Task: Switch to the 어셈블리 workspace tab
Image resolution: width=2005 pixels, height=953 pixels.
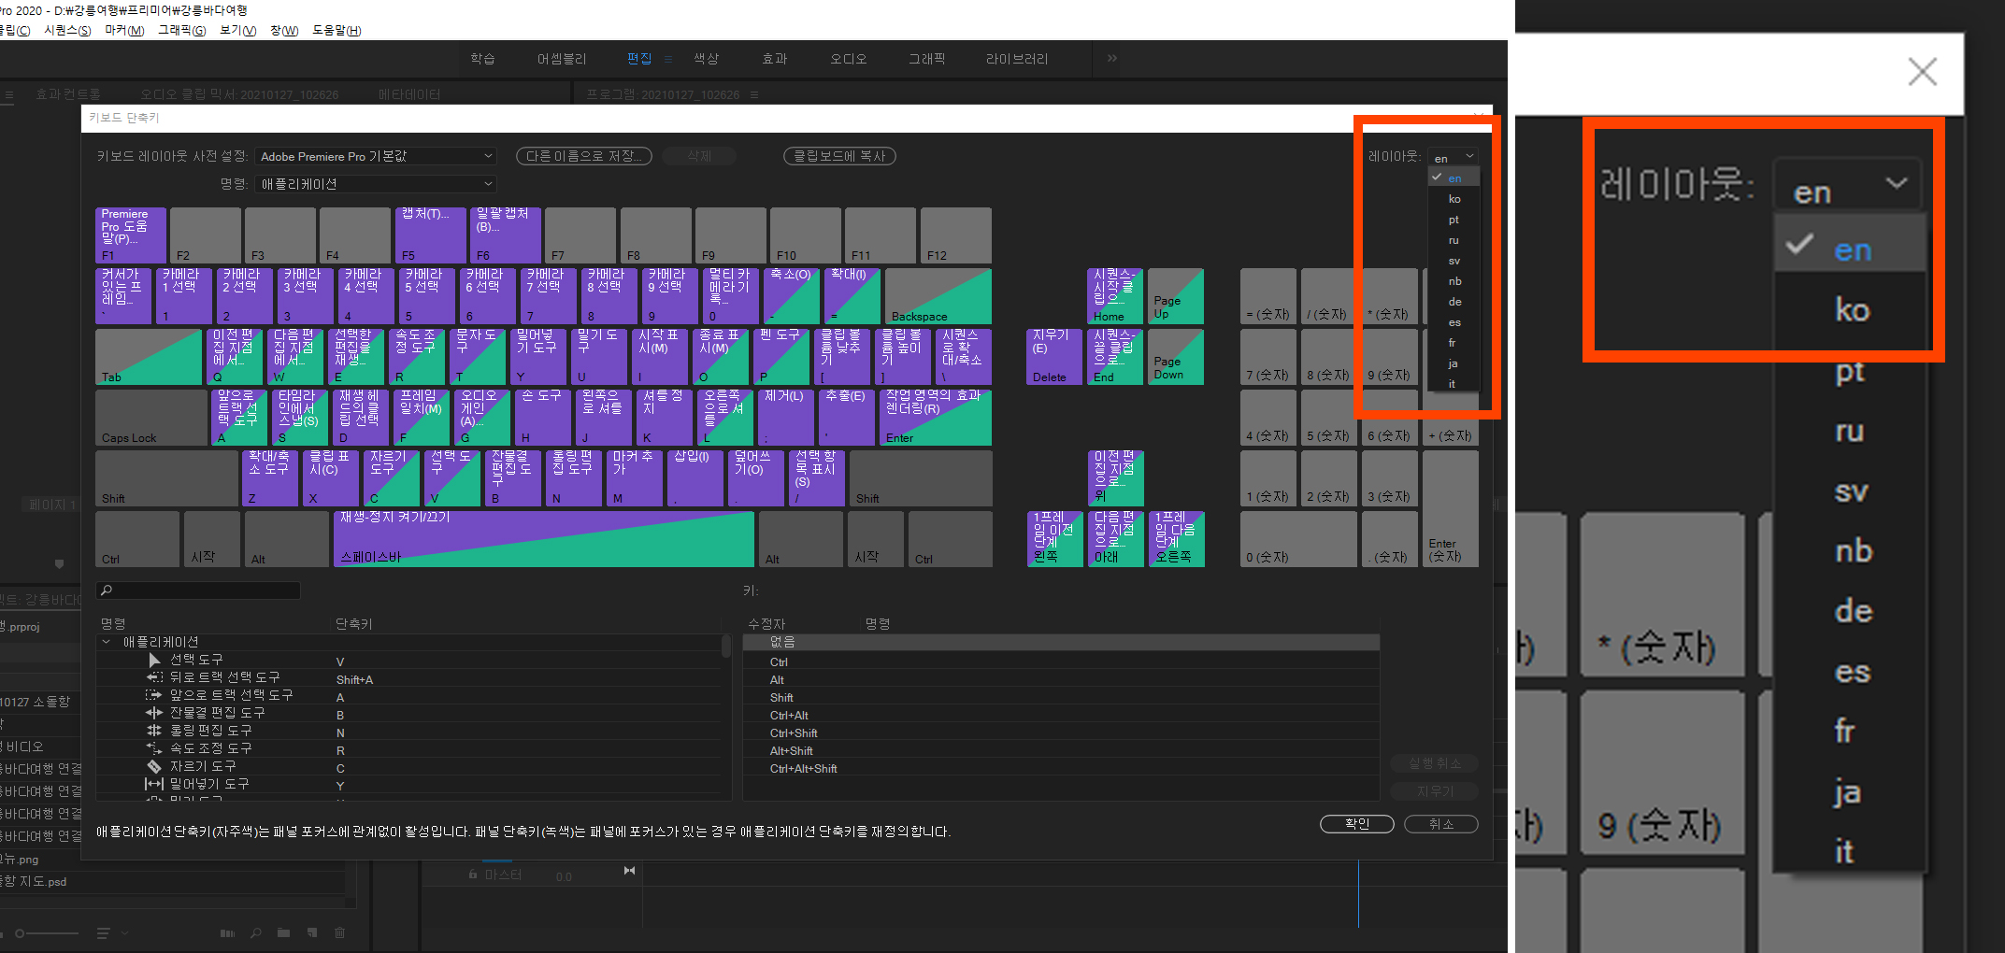Action: pyautogui.click(x=562, y=59)
